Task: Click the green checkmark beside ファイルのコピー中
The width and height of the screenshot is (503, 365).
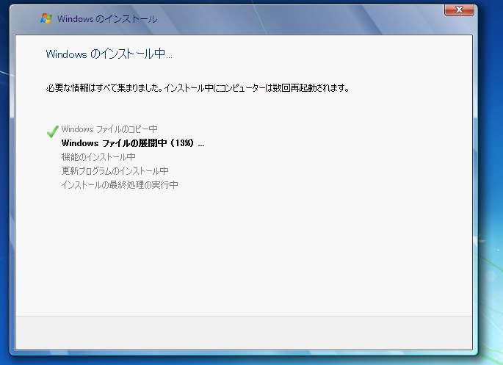Action: pos(53,131)
